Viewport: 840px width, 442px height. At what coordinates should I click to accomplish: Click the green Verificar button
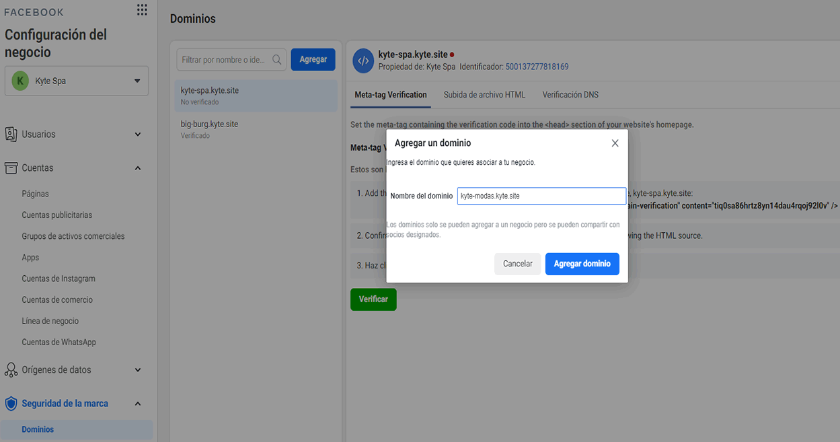373,299
